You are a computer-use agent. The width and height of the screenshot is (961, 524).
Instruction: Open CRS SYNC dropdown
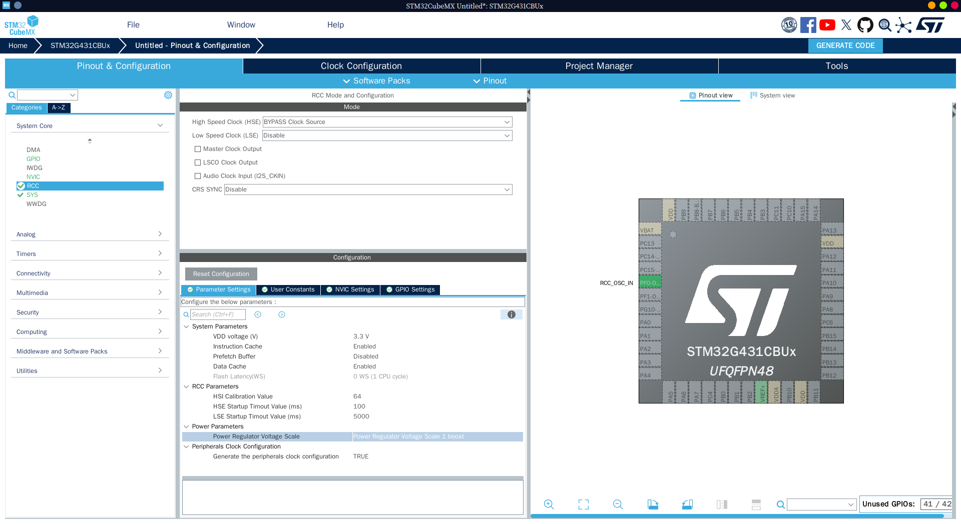tap(368, 189)
